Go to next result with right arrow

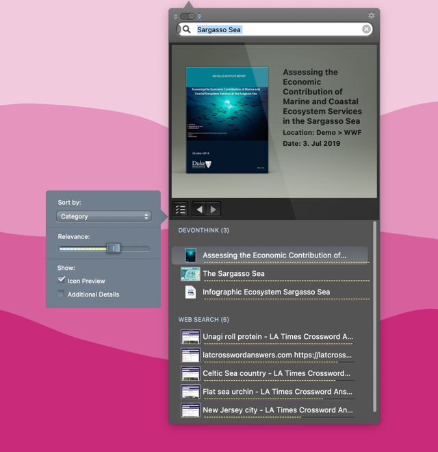[x=214, y=210]
